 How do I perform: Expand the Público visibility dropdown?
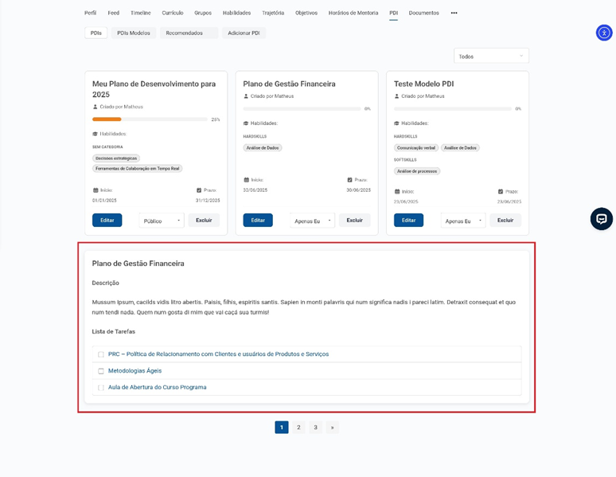(x=162, y=221)
